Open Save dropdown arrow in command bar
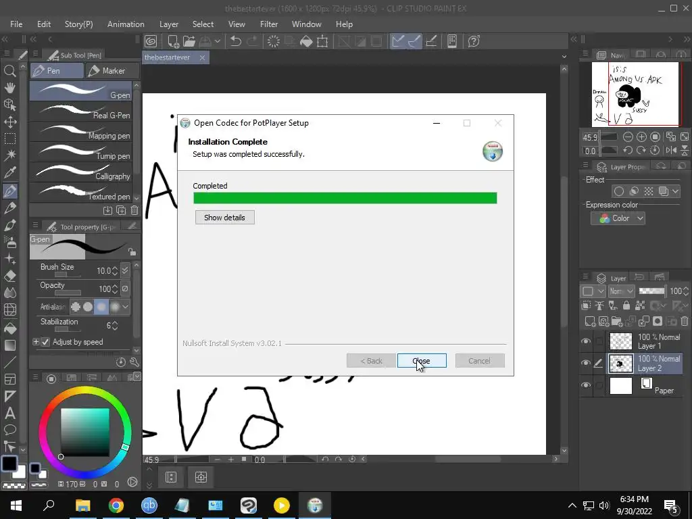Screen dimensions: 692x519 217,41
